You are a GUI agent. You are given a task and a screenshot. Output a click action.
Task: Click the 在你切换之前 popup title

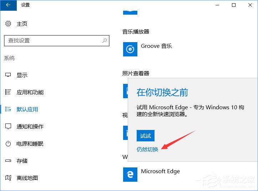[162, 92]
